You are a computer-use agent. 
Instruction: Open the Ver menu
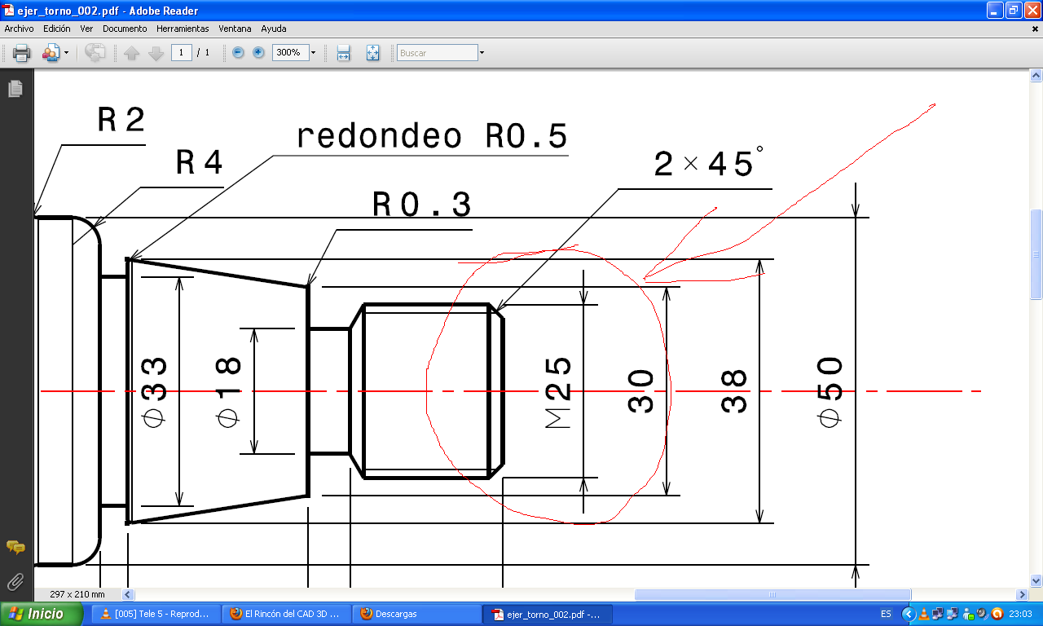86,29
